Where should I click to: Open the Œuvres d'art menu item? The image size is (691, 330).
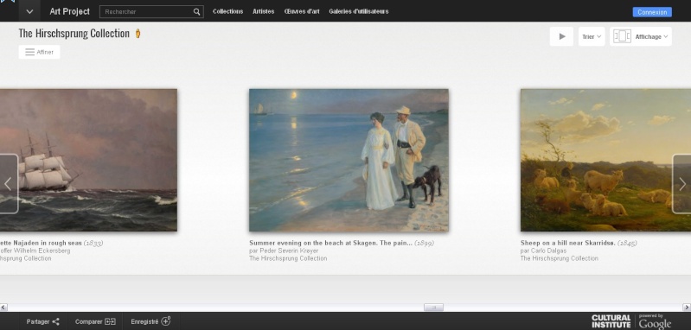[x=302, y=11]
